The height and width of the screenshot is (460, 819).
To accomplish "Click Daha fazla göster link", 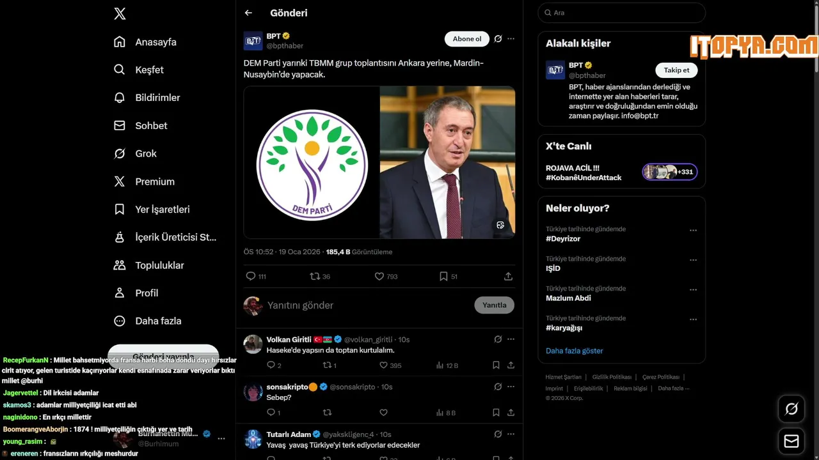I will pos(574,351).
